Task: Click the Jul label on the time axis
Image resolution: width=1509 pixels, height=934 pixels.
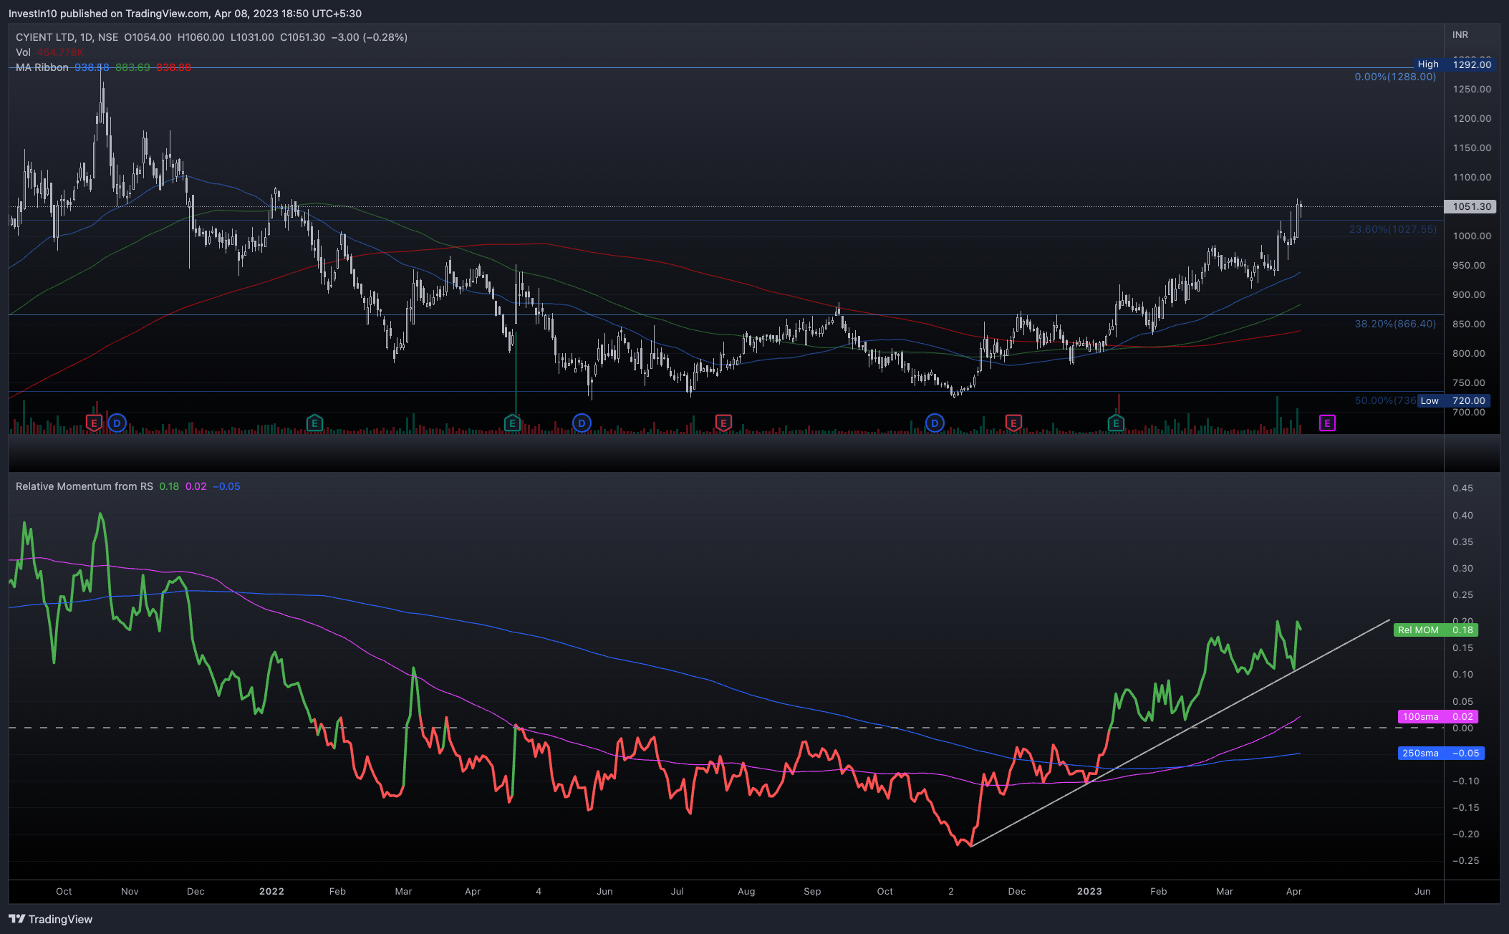Action: click(677, 891)
